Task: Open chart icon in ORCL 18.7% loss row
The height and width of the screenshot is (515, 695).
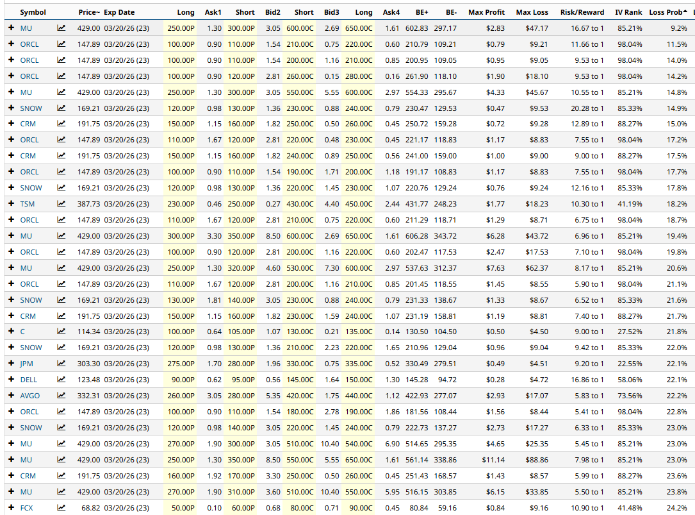Action: (61, 220)
